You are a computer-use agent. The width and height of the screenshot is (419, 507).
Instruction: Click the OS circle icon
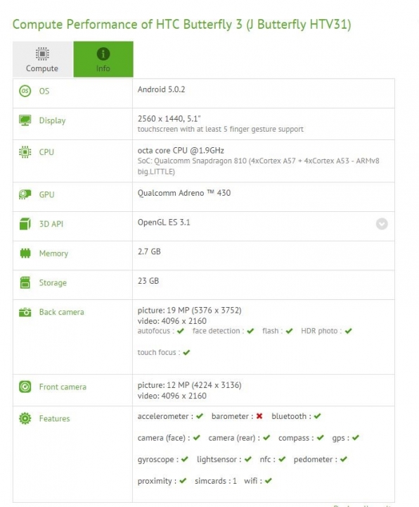(x=25, y=91)
